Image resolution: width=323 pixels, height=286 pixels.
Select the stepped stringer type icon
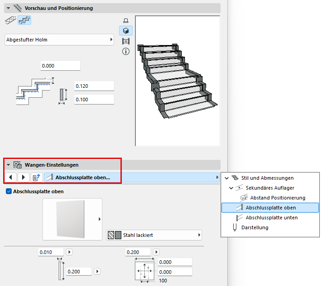click(24, 20)
